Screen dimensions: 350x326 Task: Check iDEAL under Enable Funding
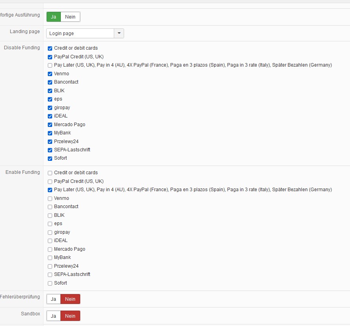pyautogui.click(x=50, y=241)
